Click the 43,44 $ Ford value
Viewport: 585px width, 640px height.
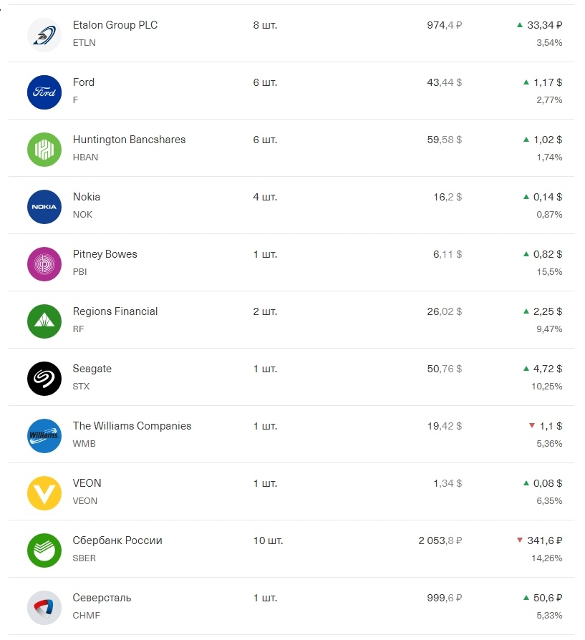pyautogui.click(x=445, y=82)
